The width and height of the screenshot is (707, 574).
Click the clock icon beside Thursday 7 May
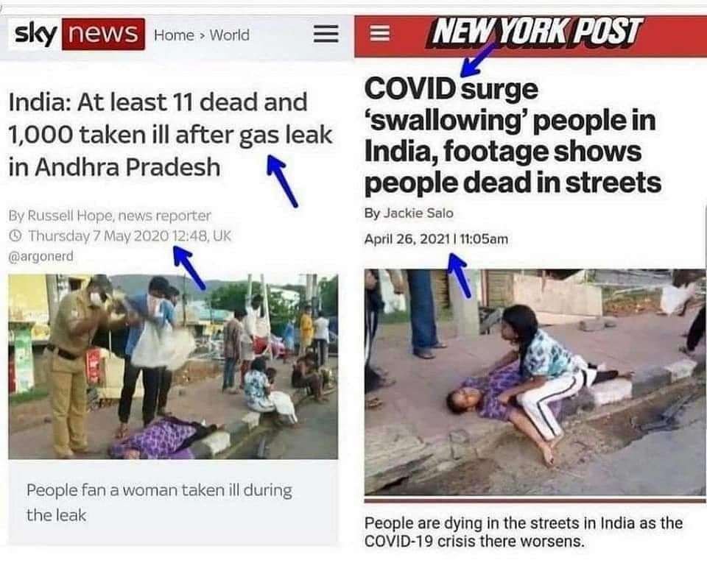click(15, 235)
